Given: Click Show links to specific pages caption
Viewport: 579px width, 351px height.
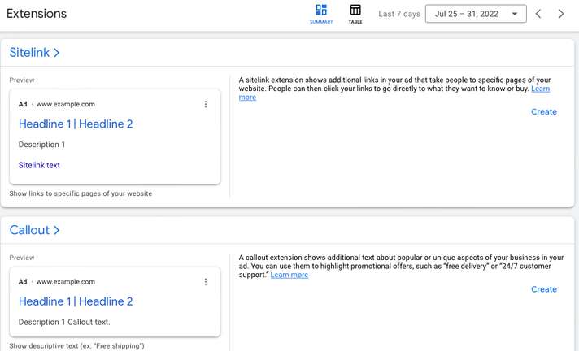Looking at the screenshot, I should point(81,193).
